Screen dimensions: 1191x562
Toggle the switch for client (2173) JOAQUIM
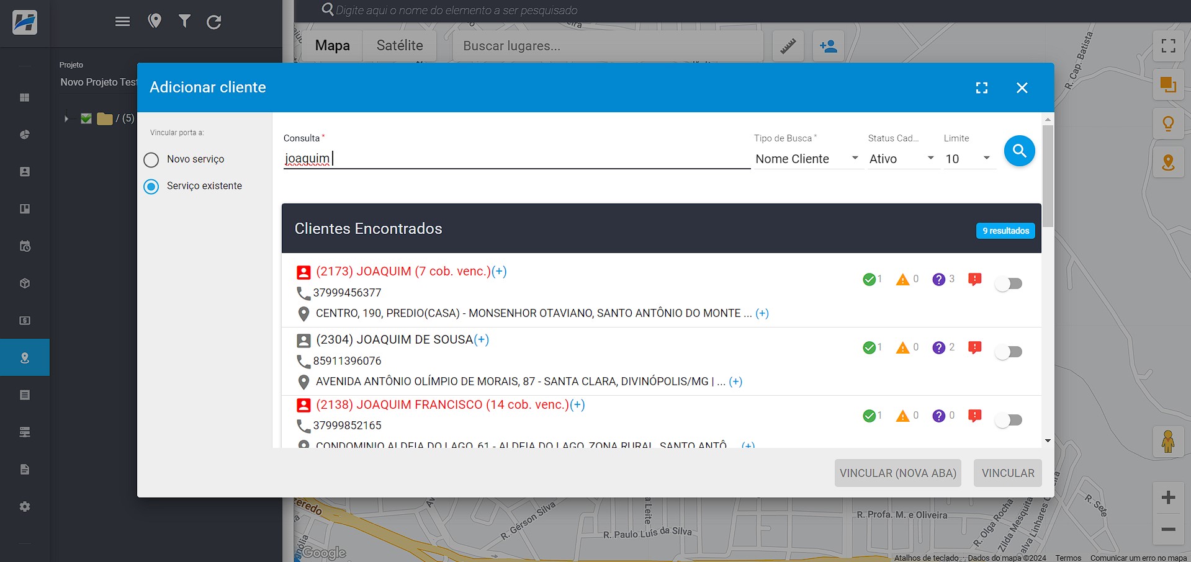(x=1009, y=283)
